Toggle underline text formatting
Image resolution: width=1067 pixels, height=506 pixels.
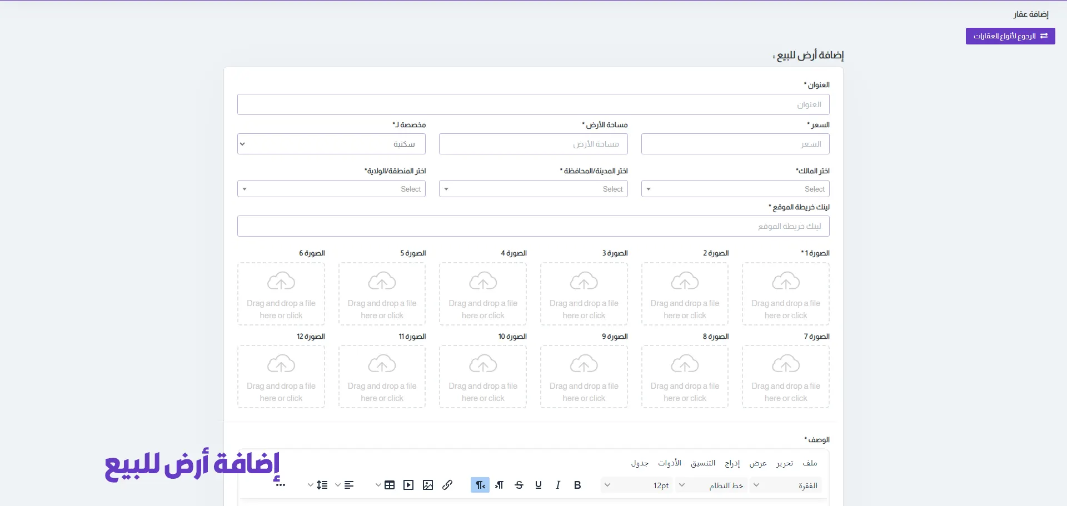(538, 485)
